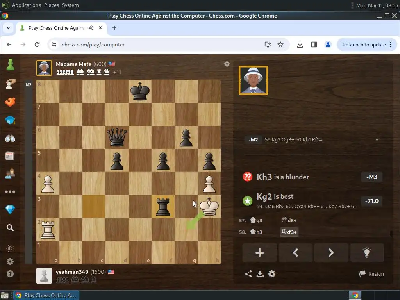Viewport: 400px width, 300px height.
Task: Select move Rxf3+ in move list
Action: tap(289, 232)
